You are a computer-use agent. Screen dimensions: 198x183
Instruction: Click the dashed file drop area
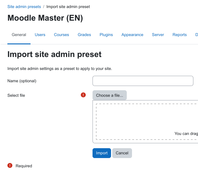pos(147,122)
